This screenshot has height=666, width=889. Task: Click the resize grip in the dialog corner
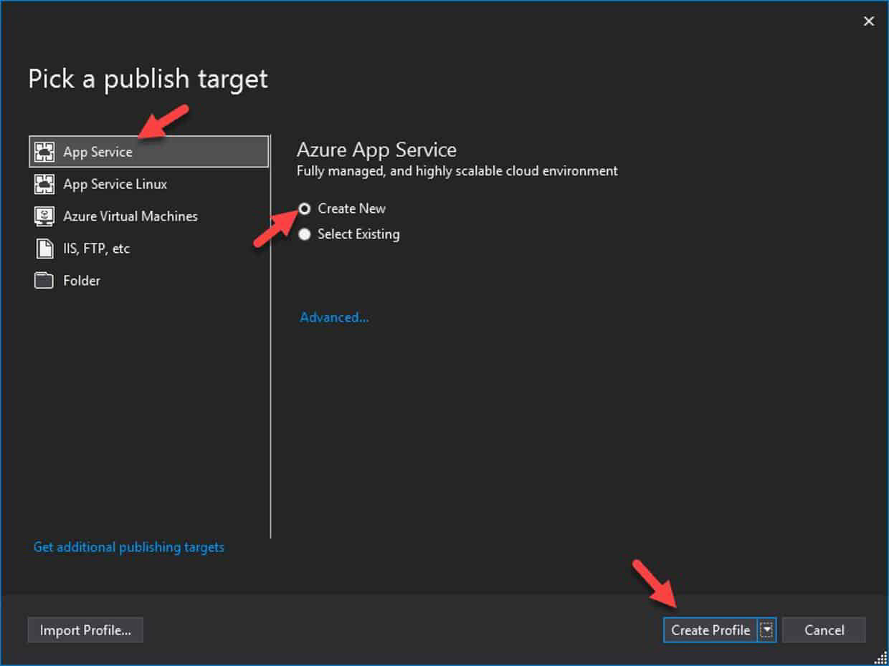coord(881,658)
